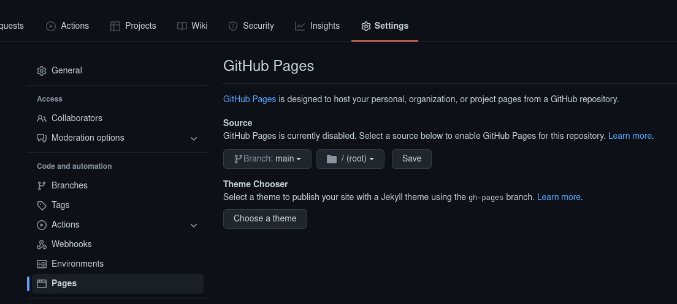677x304 pixels.
Task: Click the folder icon in the / (root) button
Action: coord(332,159)
